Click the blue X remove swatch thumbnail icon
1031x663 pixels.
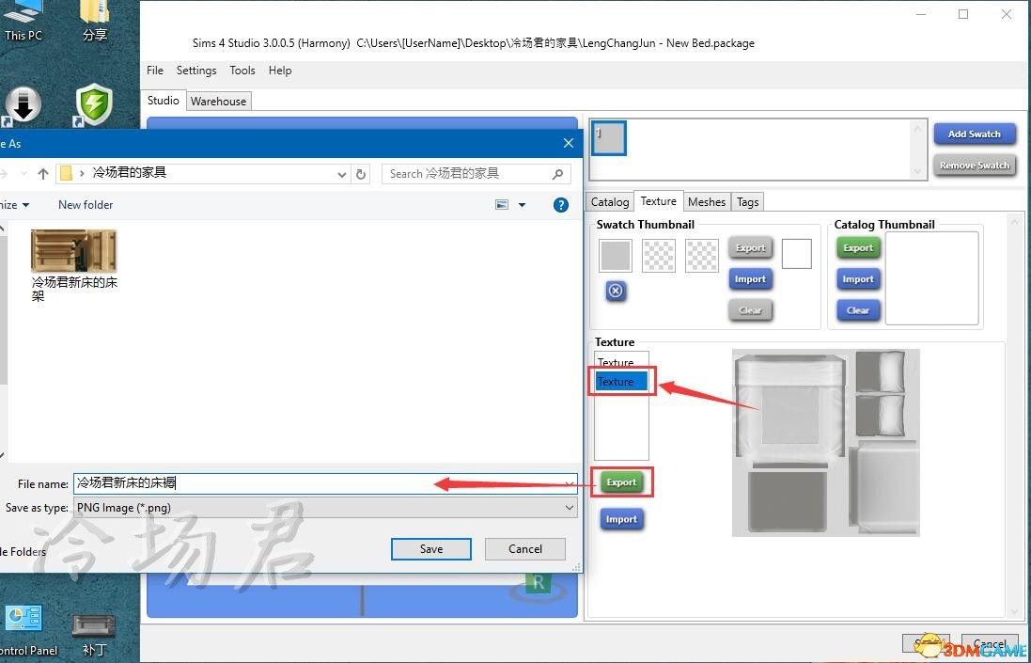pyautogui.click(x=616, y=291)
